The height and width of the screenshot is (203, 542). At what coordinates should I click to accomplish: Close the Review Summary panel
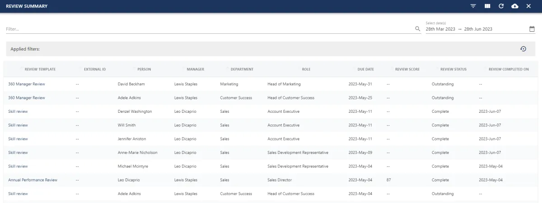point(528,6)
